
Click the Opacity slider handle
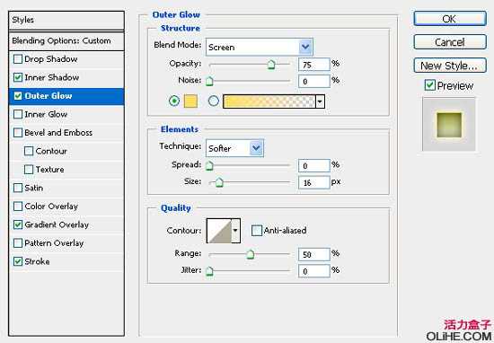pos(271,65)
